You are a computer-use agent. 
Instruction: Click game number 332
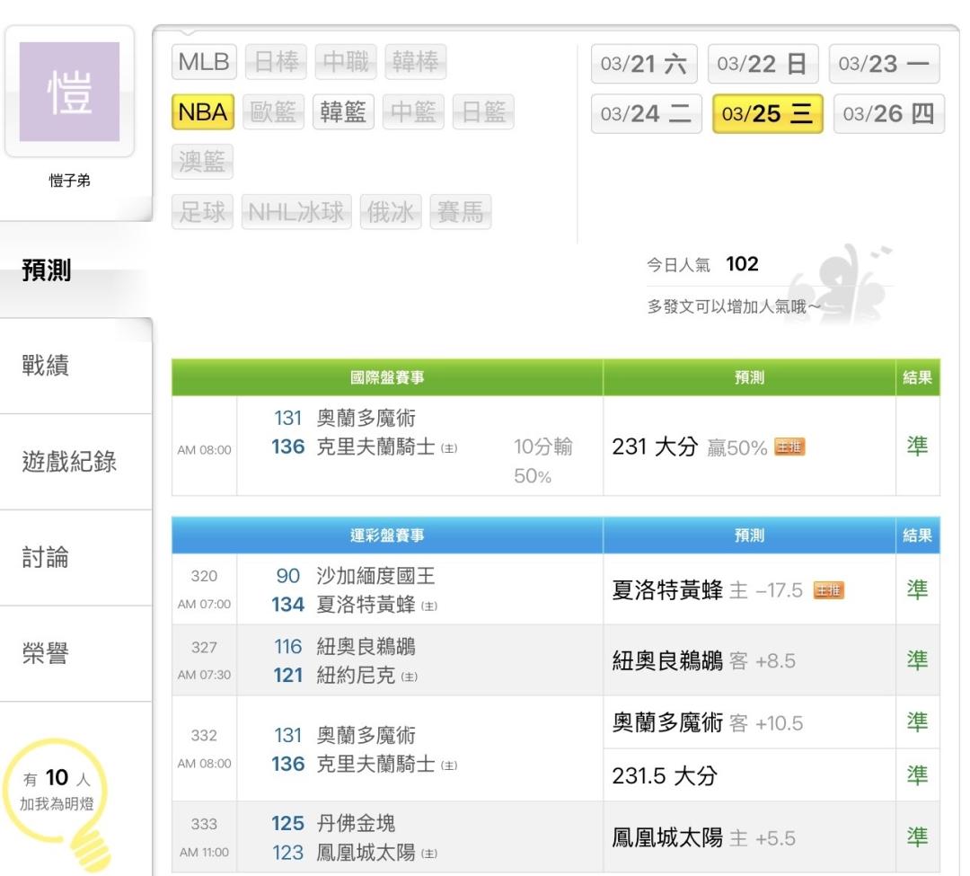pos(204,736)
